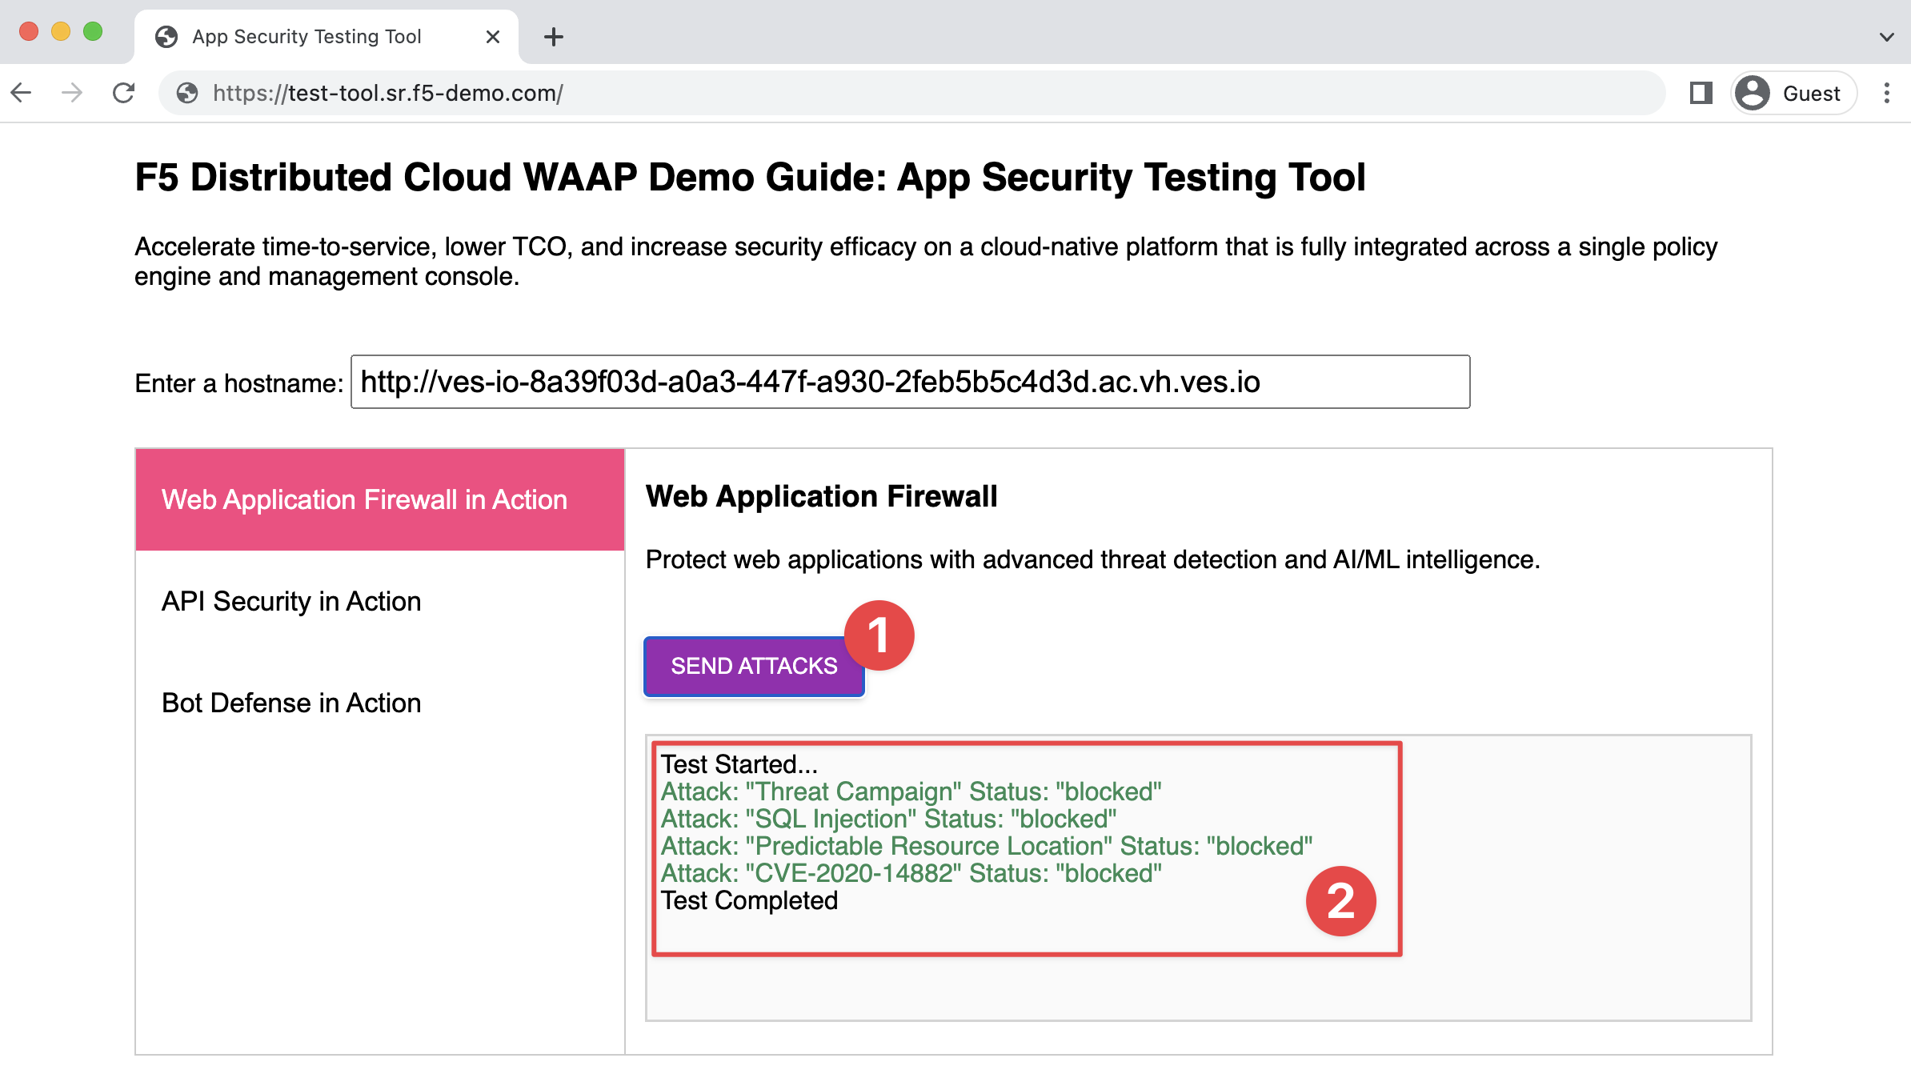This screenshot has height=1082, width=1911.
Task: Click the green macOS fullscreen window button
Action: click(93, 31)
